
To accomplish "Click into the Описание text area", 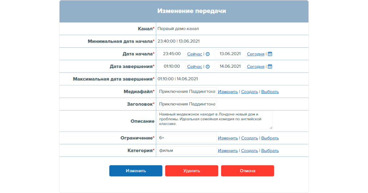I will pos(215,120).
